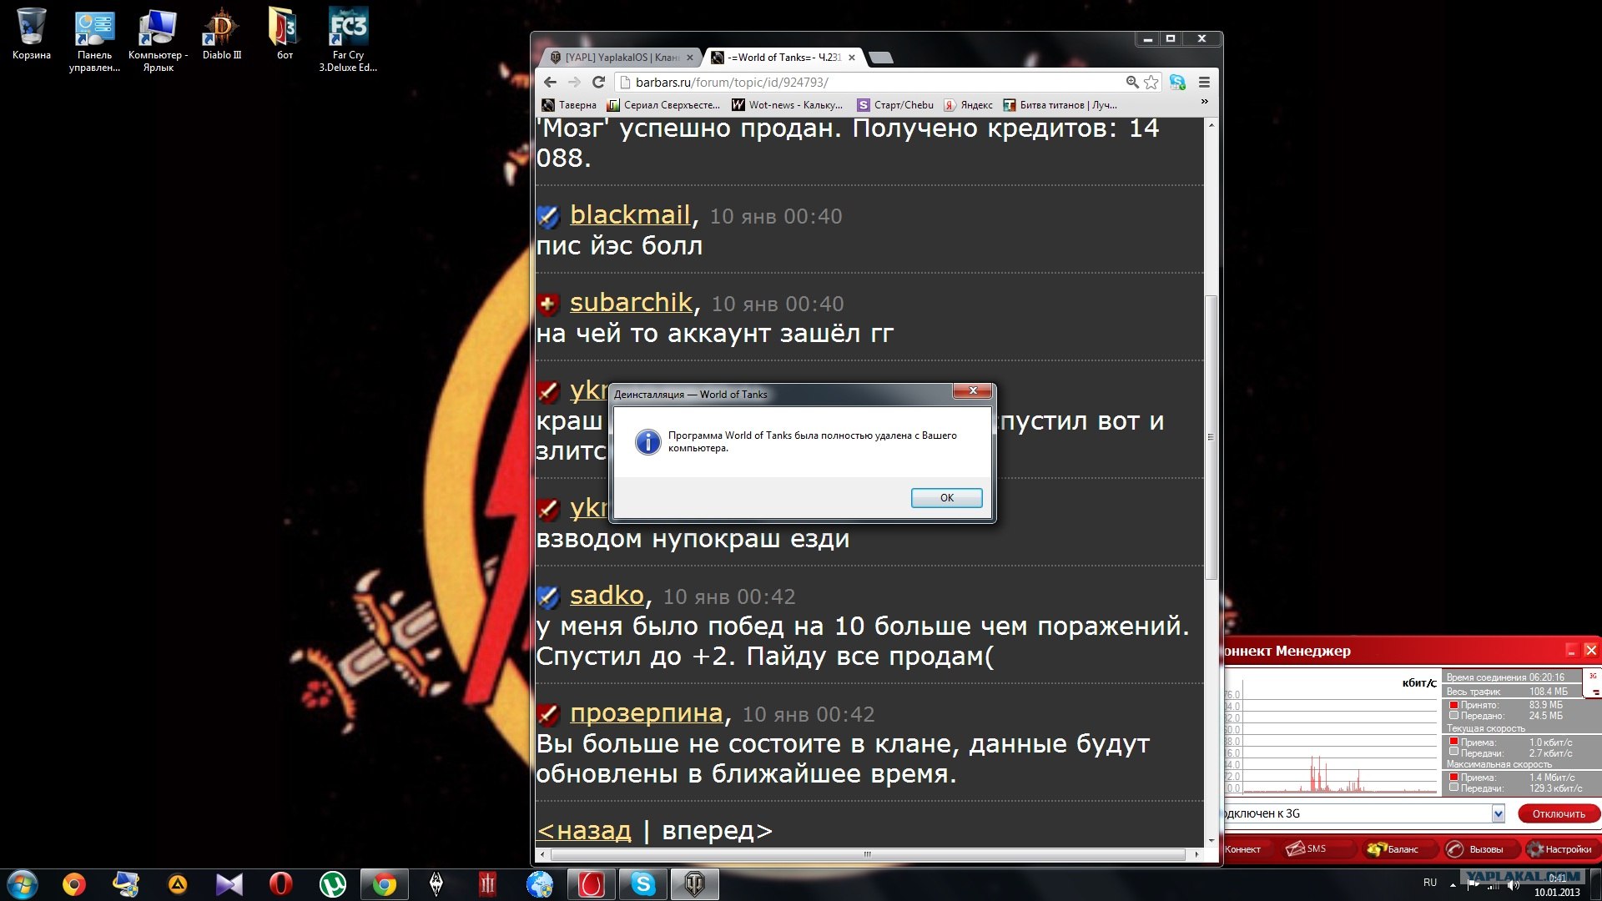Open the Chrome menu icon

1204,82
